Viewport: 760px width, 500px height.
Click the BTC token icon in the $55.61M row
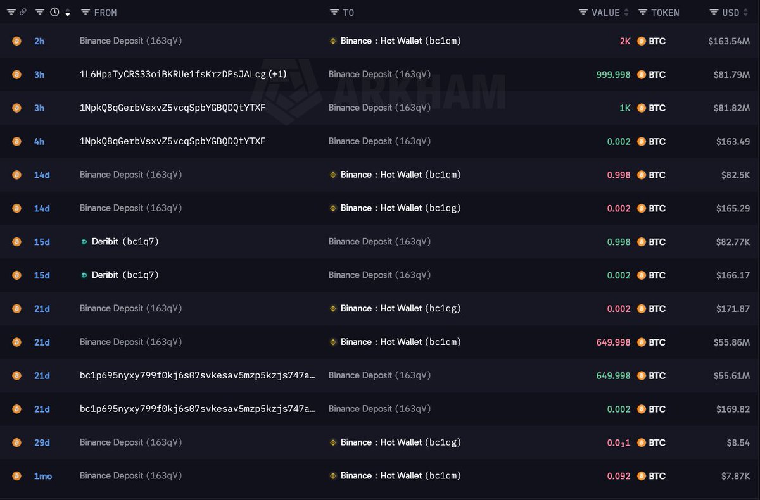(x=642, y=375)
